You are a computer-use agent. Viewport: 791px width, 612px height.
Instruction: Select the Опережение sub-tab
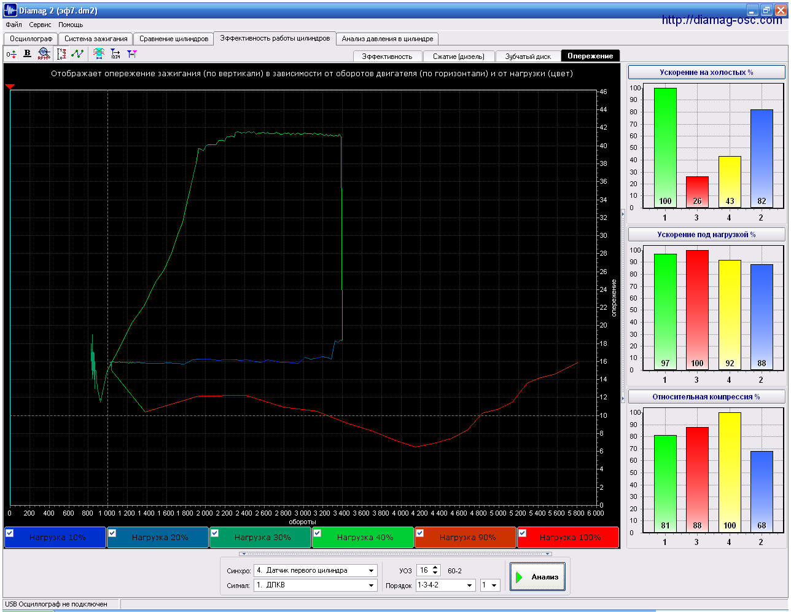click(590, 56)
